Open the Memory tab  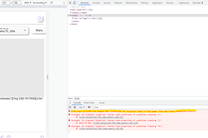coord(145,3)
